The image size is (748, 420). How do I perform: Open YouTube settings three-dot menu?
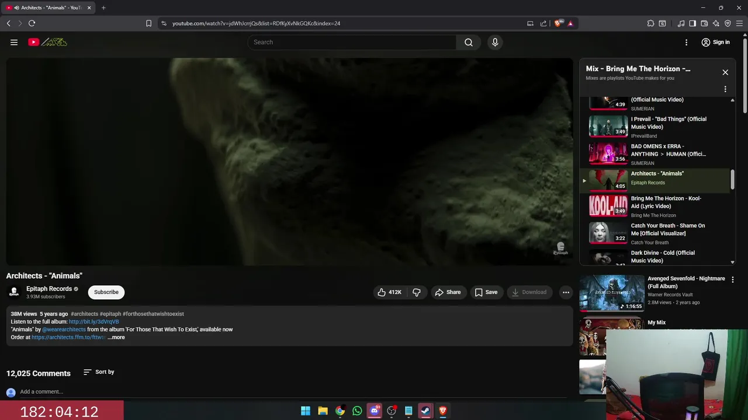coord(686,42)
